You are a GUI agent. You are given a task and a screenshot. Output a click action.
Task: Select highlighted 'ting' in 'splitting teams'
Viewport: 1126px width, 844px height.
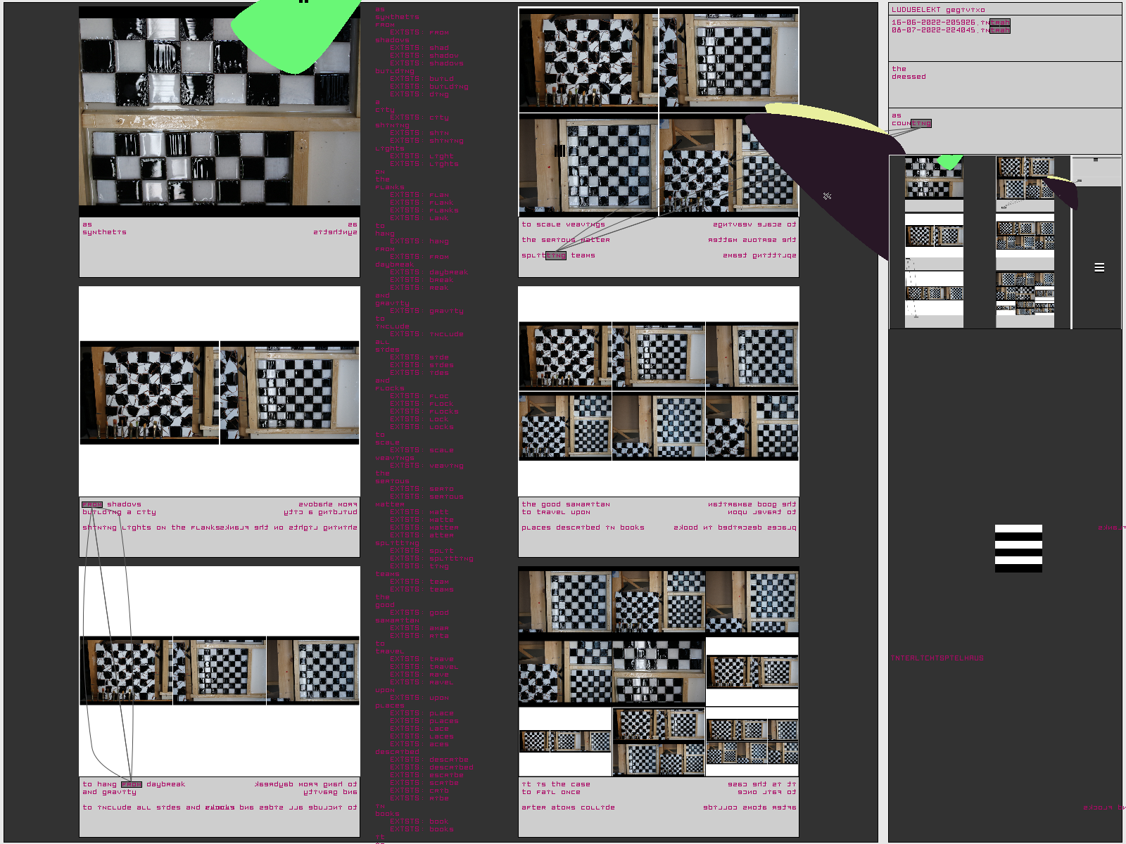(x=556, y=256)
